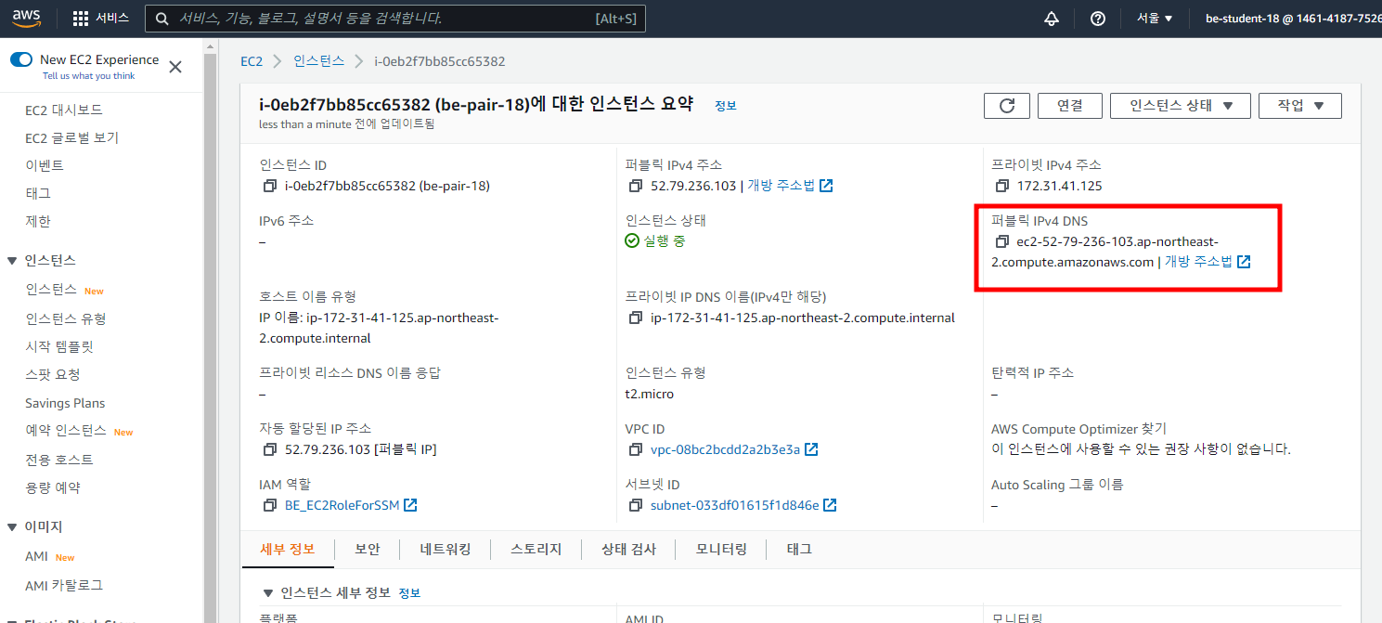Click the 연결 button

[x=1070, y=106]
